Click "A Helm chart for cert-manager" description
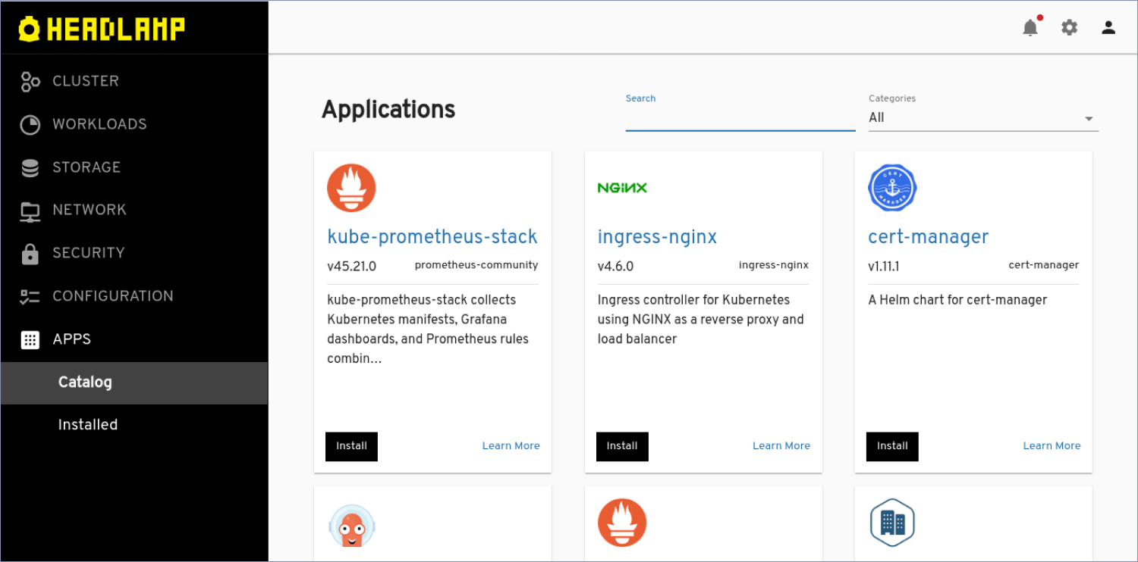Viewport: 1138px width, 562px height. pyautogui.click(x=957, y=300)
